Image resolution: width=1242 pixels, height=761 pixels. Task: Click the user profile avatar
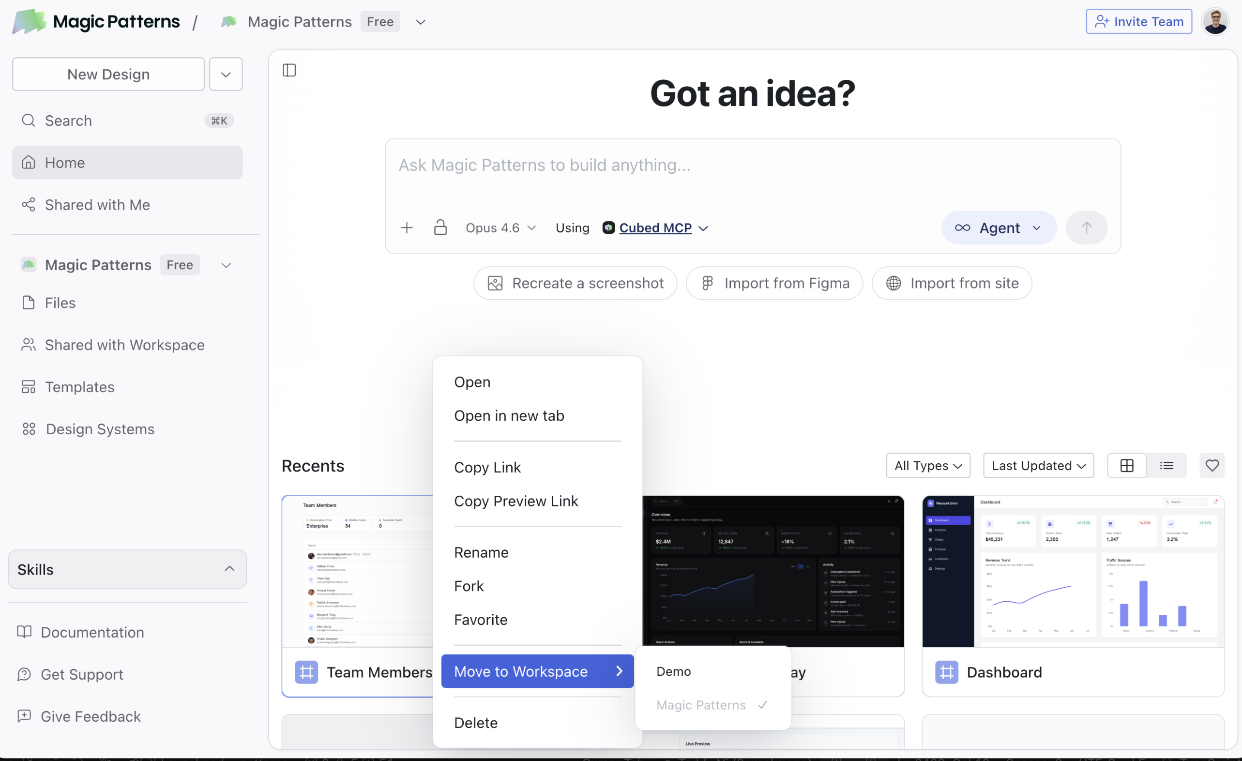pos(1215,22)
